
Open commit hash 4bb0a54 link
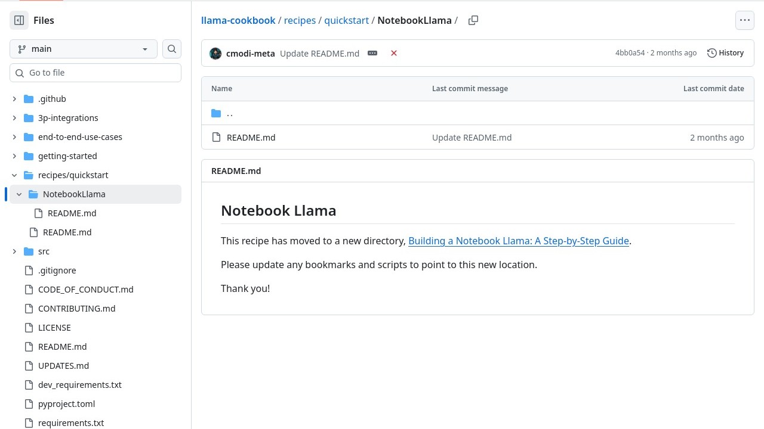click(x=630, y=53)
